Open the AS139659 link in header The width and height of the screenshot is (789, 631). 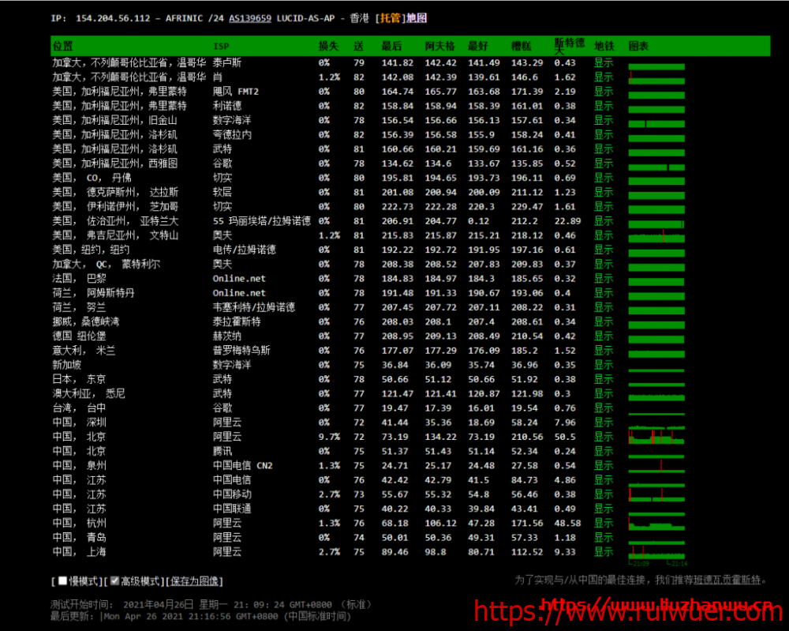point(250,18)
